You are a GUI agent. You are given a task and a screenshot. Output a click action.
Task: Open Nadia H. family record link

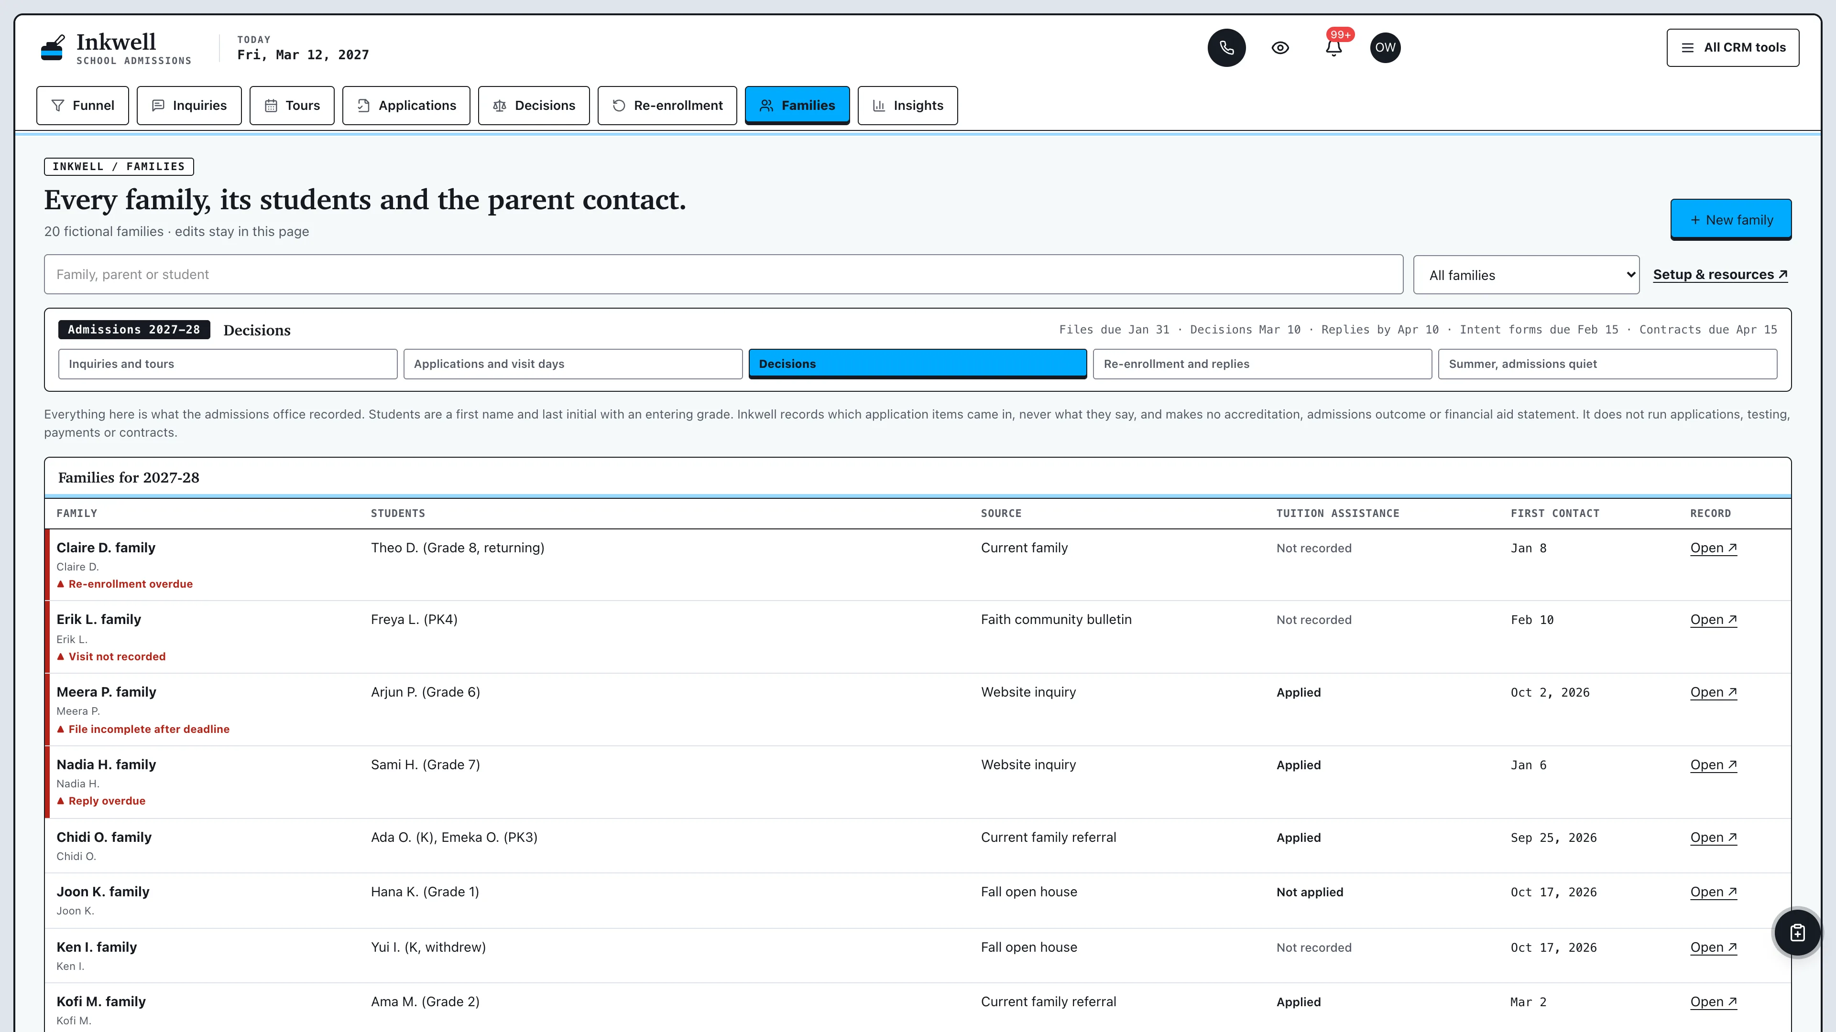(1714, 765)
